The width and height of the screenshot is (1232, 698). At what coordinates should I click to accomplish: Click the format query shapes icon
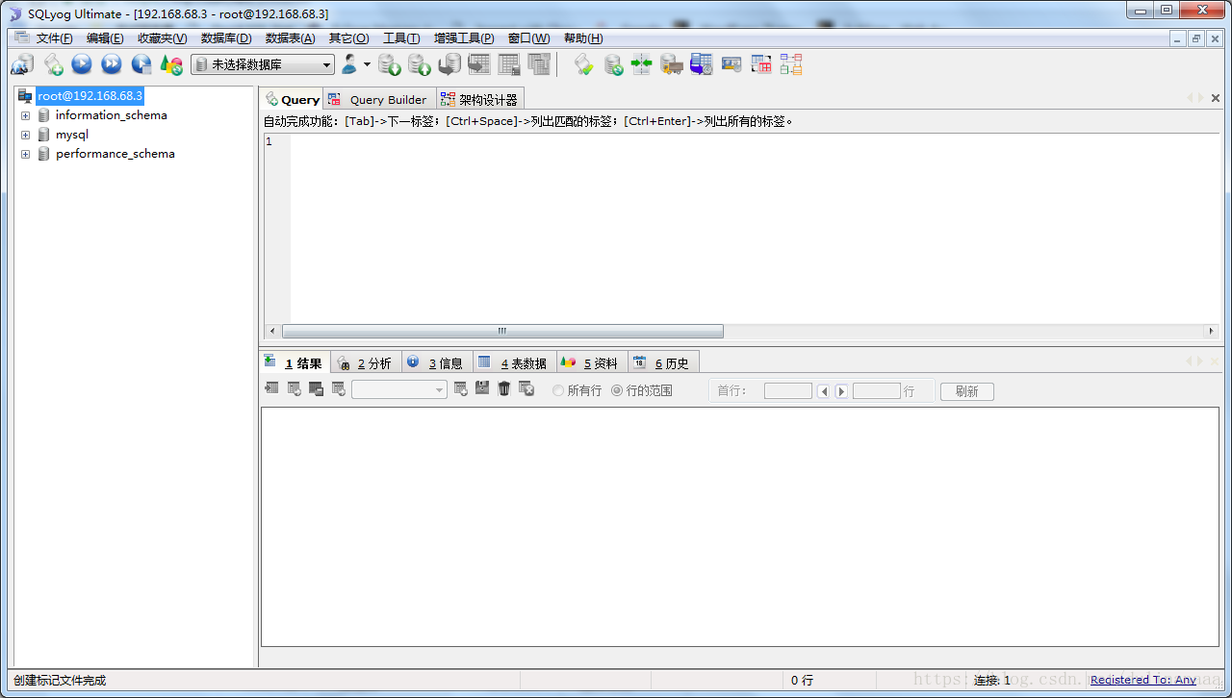coord(171,64)
